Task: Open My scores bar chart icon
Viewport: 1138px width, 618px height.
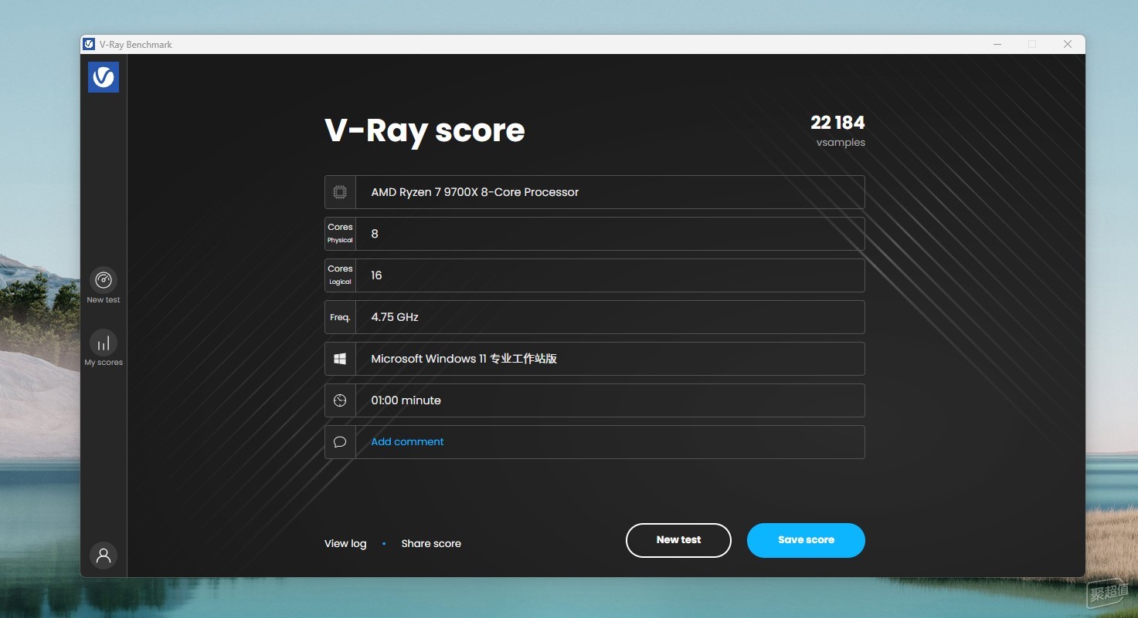Action: click(104, 342)
